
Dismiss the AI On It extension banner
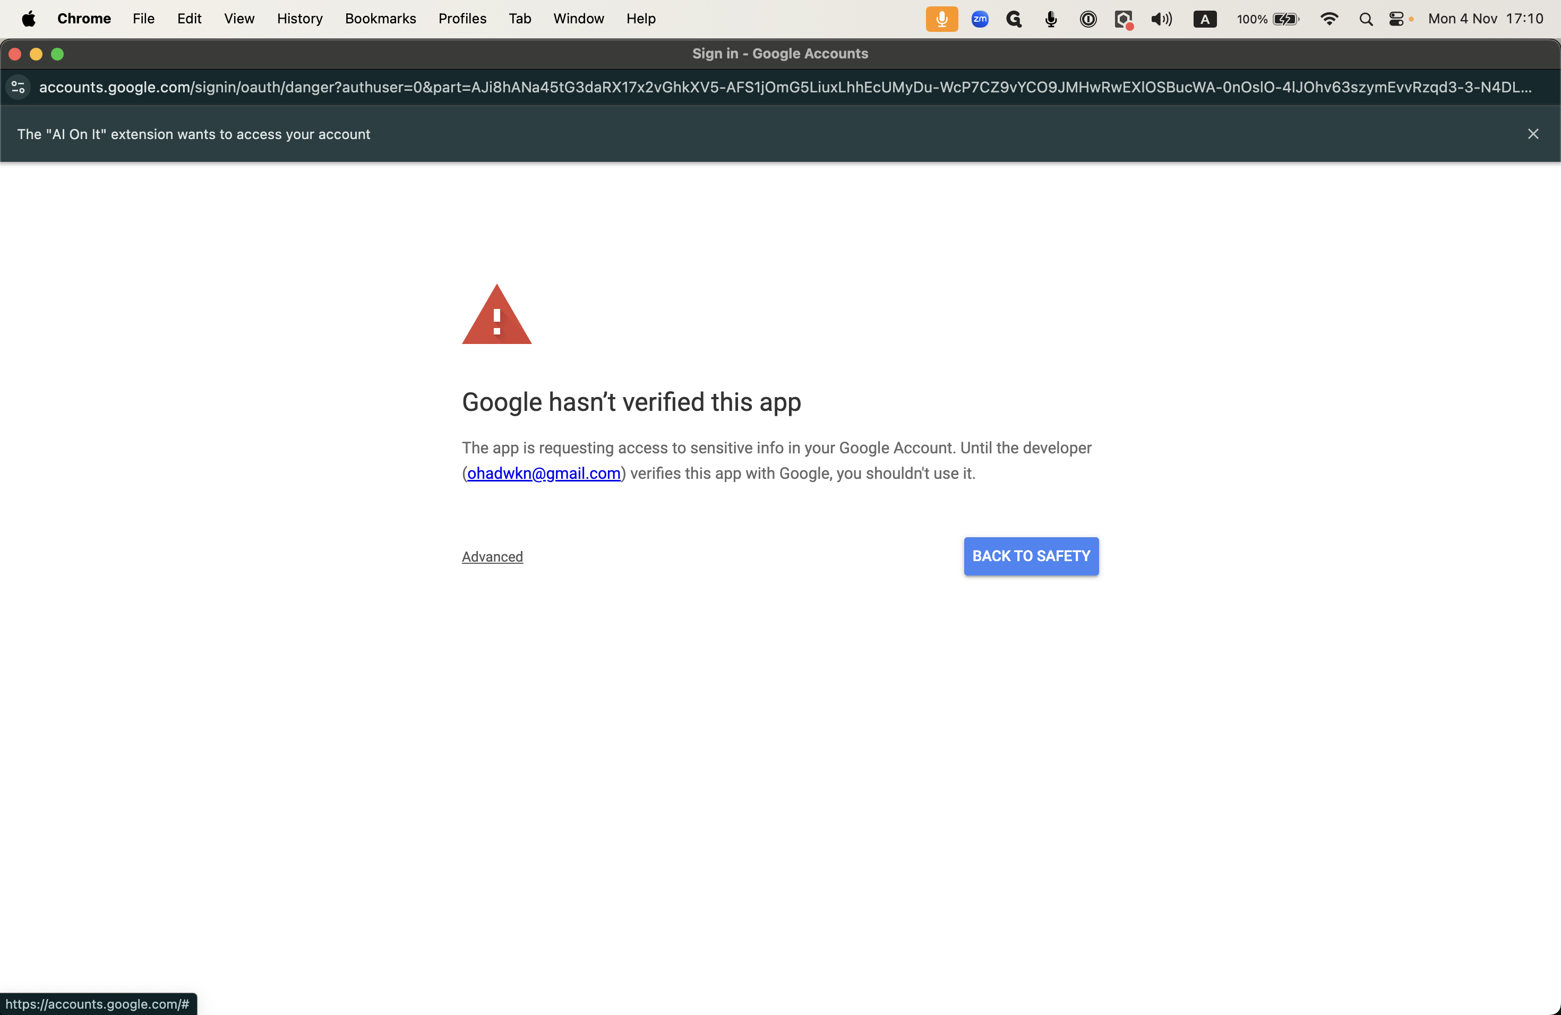1533,134
